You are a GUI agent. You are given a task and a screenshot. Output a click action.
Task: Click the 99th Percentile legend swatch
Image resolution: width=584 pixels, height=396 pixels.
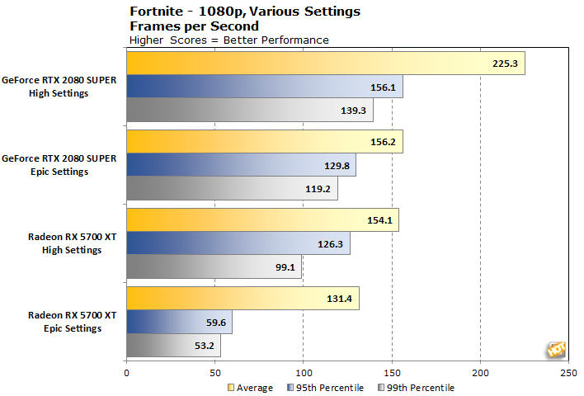coord(381,388)
